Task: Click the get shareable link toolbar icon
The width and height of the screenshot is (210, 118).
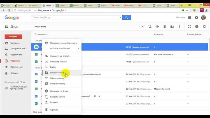Action: click(142, 27)
